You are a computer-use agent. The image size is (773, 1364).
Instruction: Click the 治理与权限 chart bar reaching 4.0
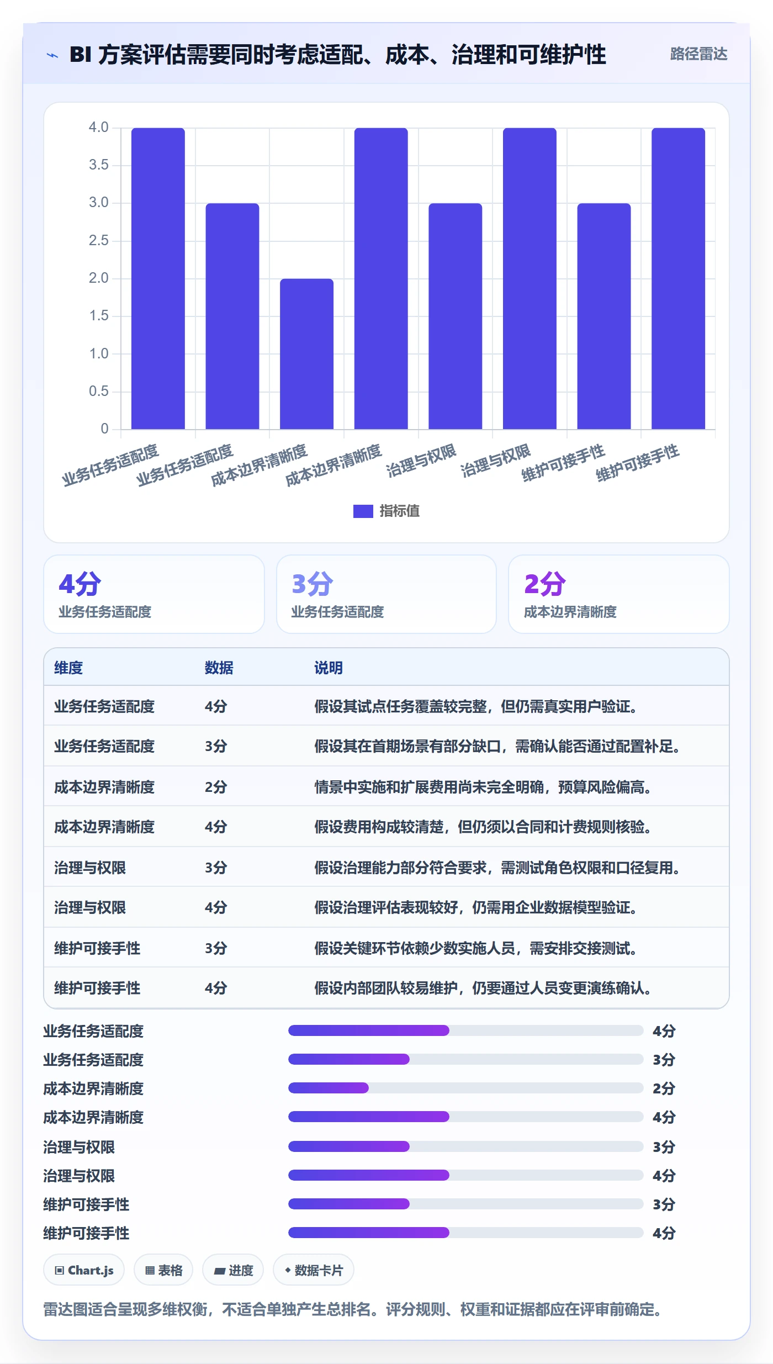(x=530, y=278)
